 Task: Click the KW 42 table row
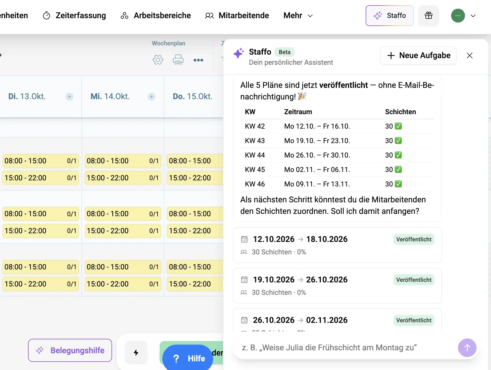(x=337, y=126)
